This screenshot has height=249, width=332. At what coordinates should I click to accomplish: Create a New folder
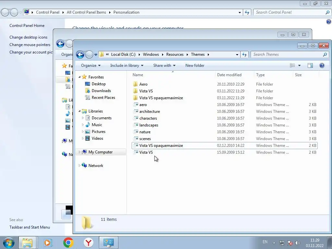195,65
